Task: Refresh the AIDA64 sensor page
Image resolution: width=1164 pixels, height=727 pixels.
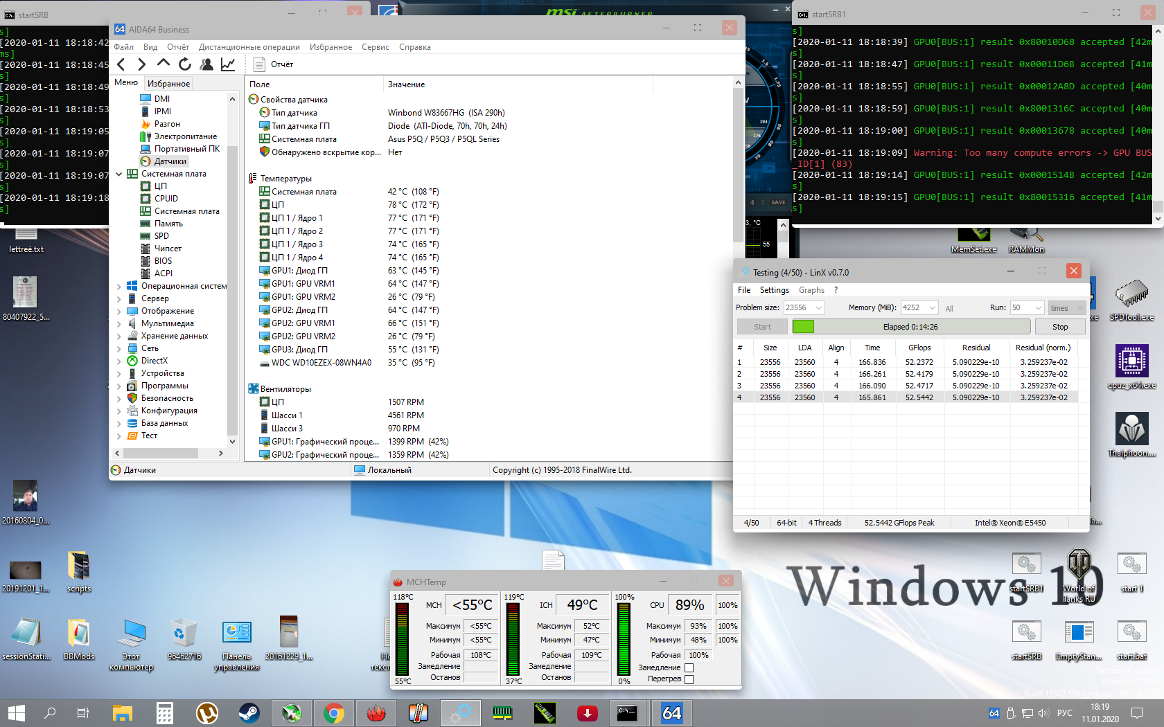Action: tap(185, 64)
